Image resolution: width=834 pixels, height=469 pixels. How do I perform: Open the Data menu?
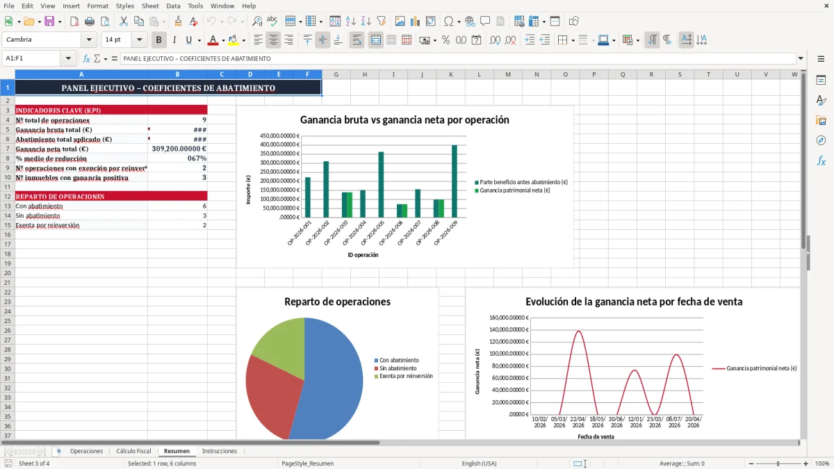click(x=173, y=6)
